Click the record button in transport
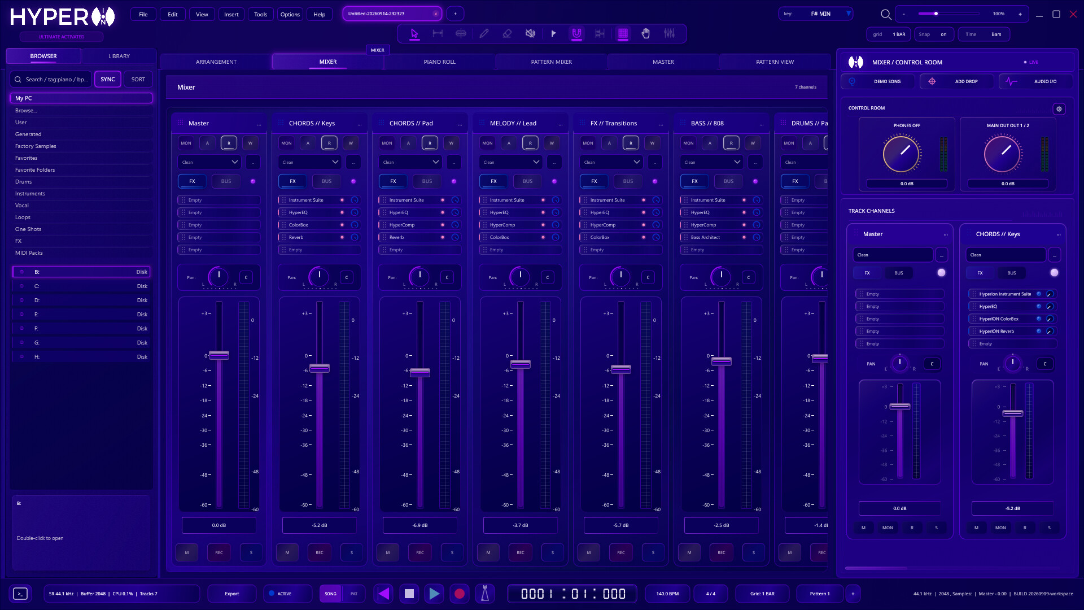 click(460, 594)
